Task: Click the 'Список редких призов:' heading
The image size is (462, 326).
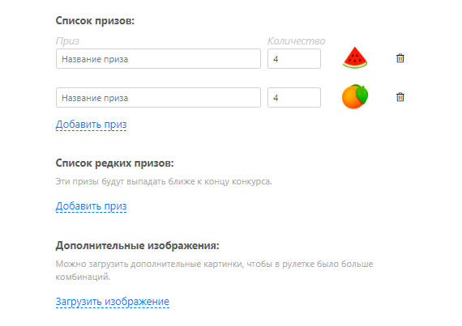Action: point(114,163)
